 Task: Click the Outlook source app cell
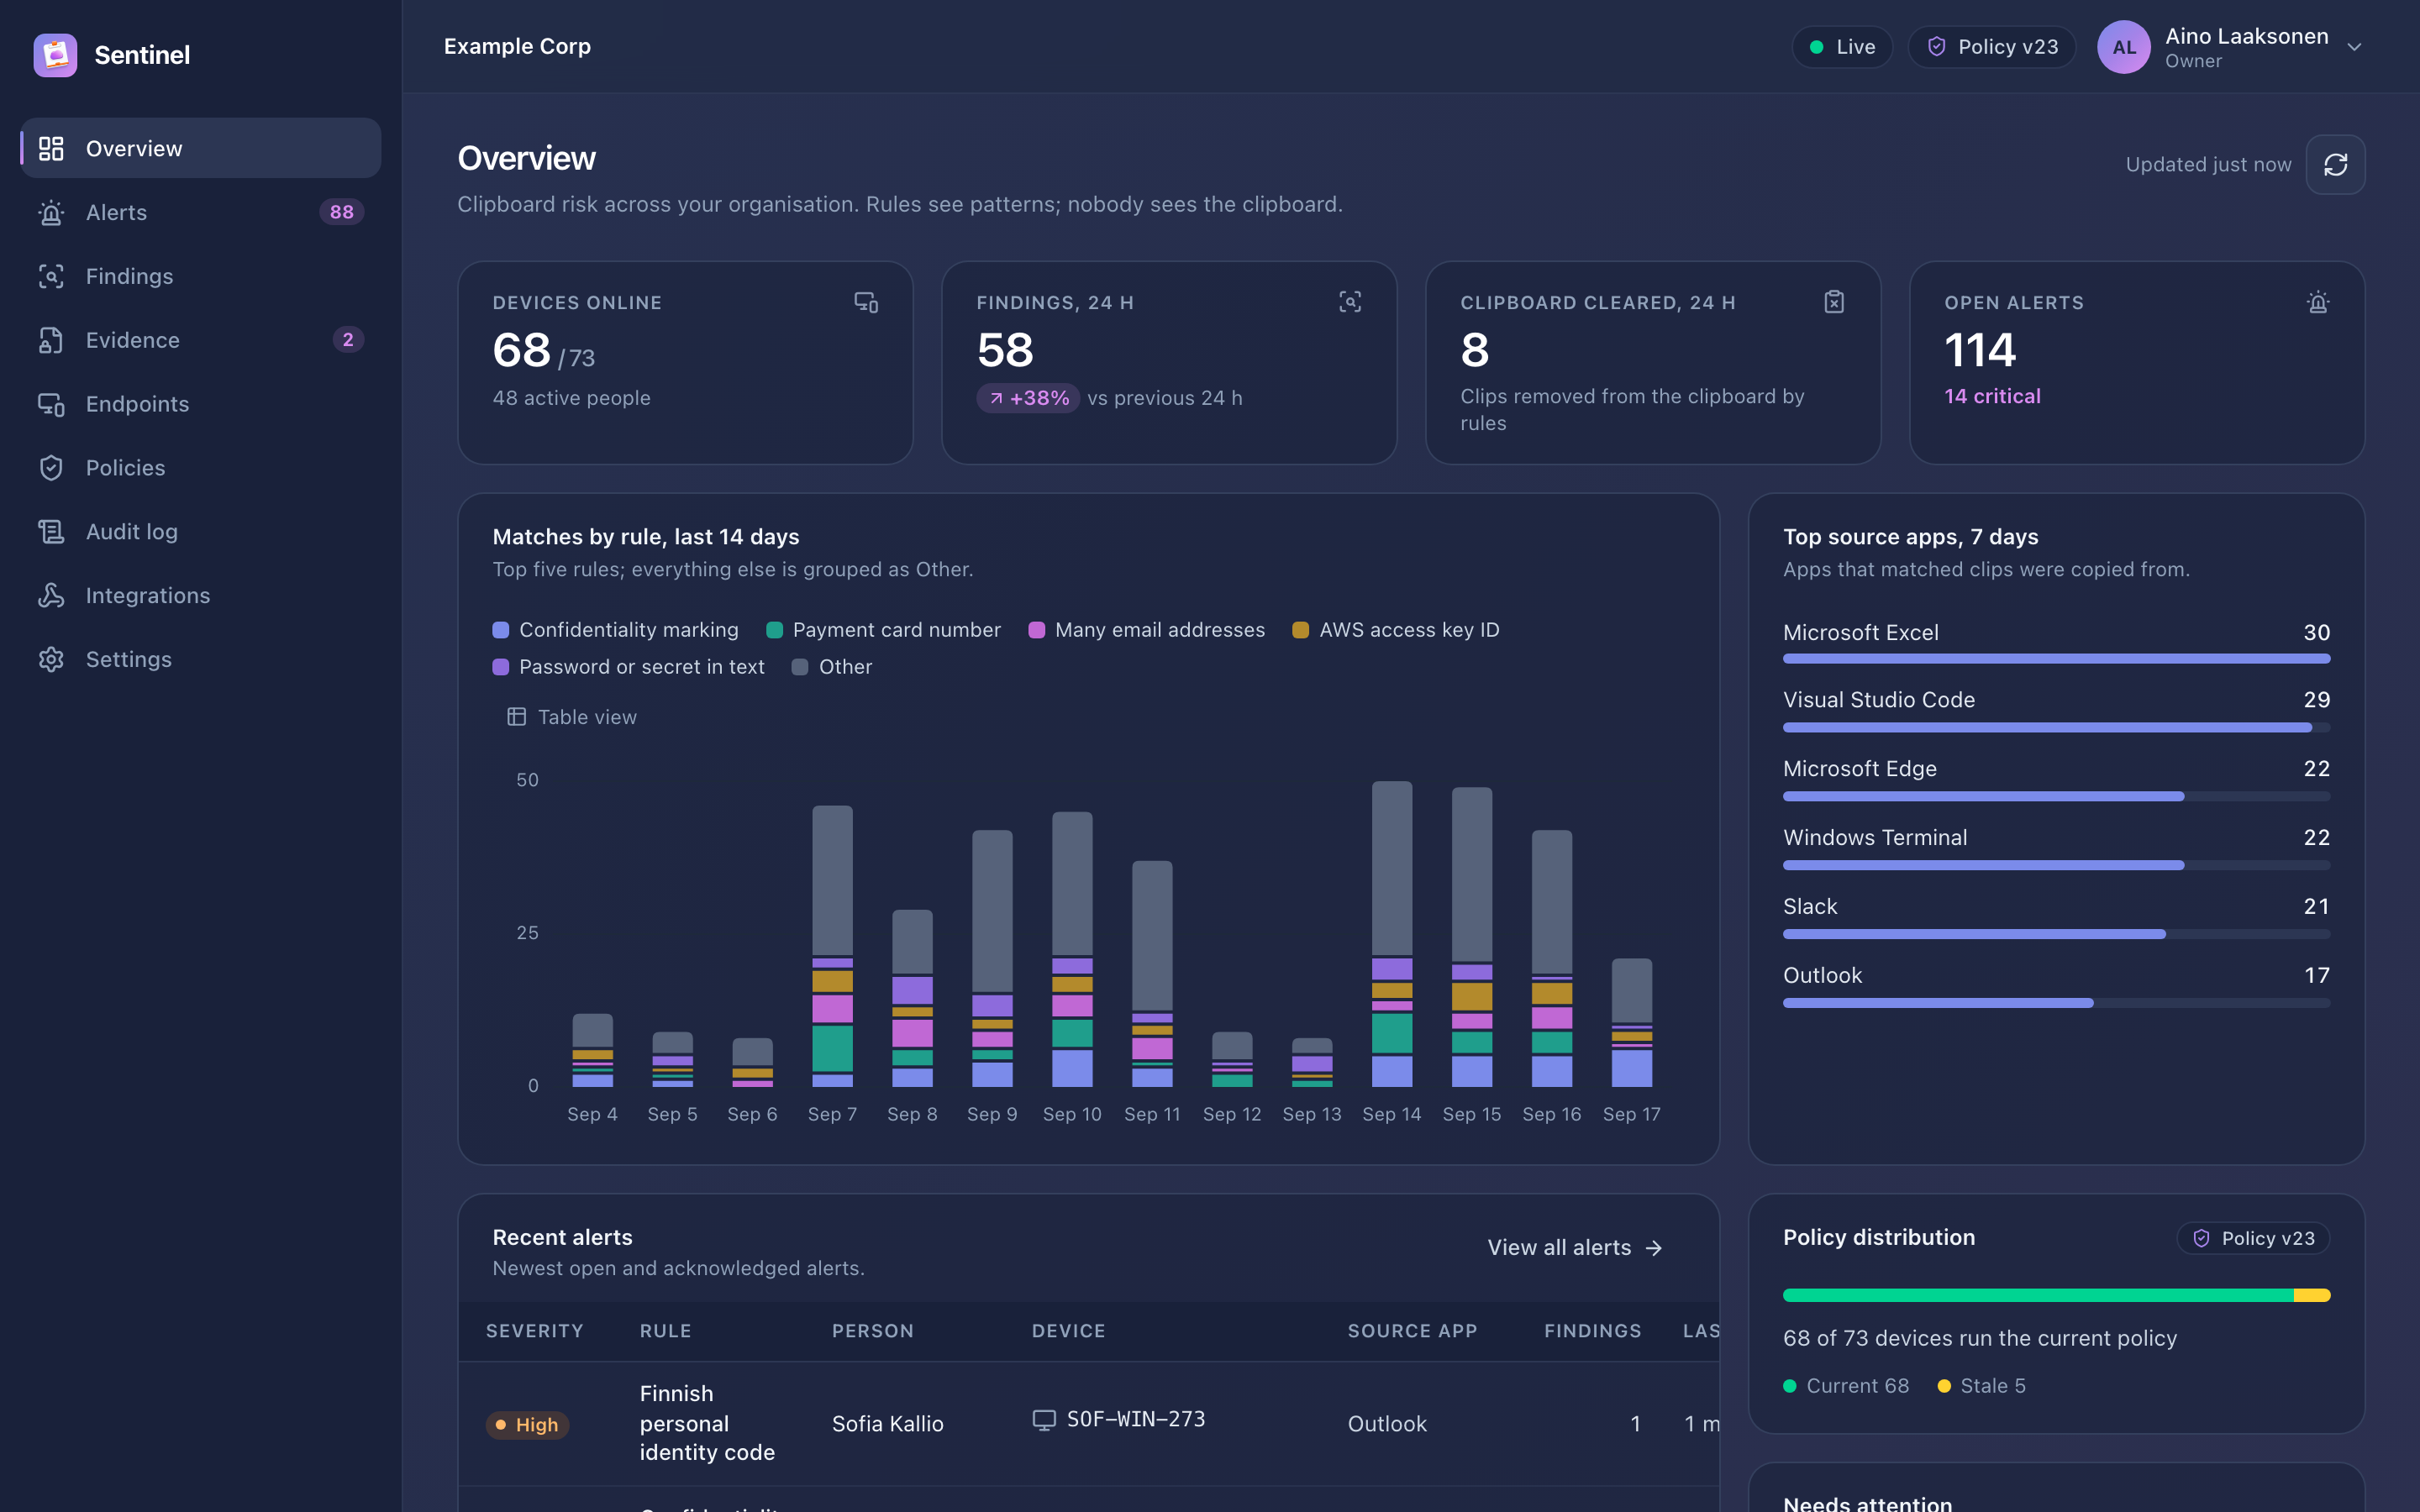[x=1387, y=1424]
